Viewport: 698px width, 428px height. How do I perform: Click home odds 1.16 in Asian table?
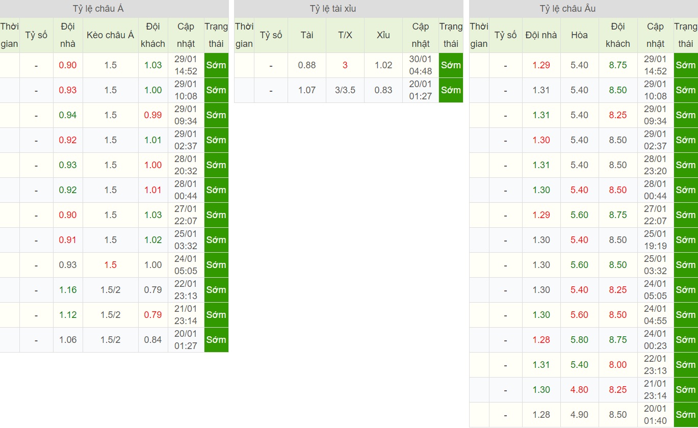(68, 290)
